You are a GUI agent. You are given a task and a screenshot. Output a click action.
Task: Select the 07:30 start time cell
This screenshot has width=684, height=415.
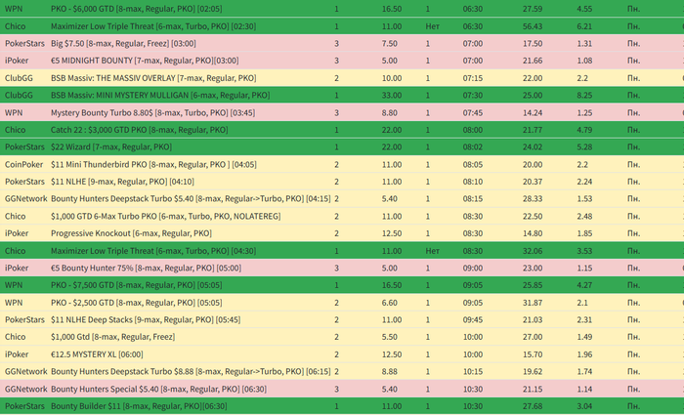coord(473,95)
